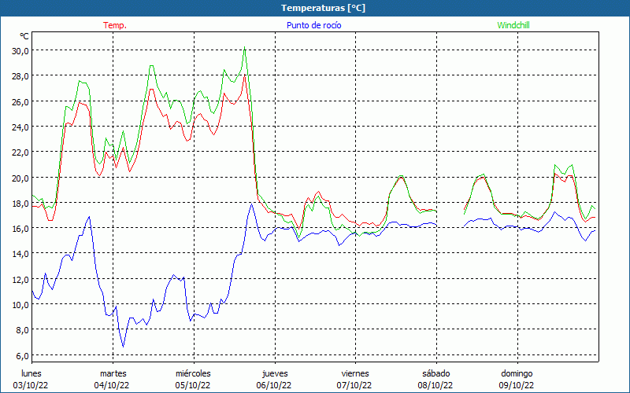The image size is (630, 393).
Task: Click the 06/10/22 date label
Action: coord(274,385)
